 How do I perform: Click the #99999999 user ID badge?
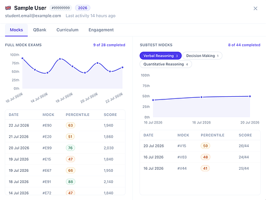61,8
